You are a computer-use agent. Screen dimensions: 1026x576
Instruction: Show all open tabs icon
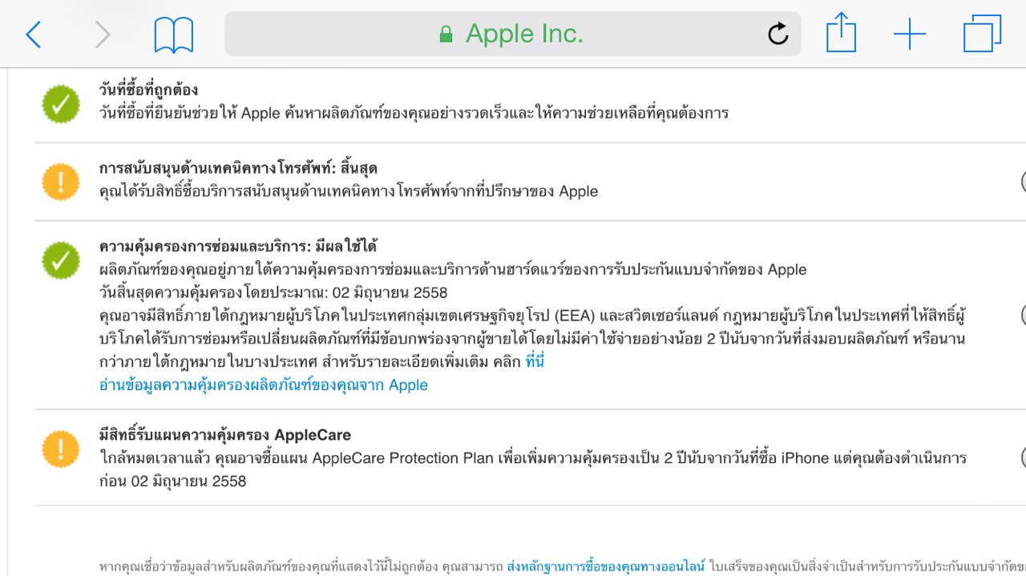click(x=982, y=34)
